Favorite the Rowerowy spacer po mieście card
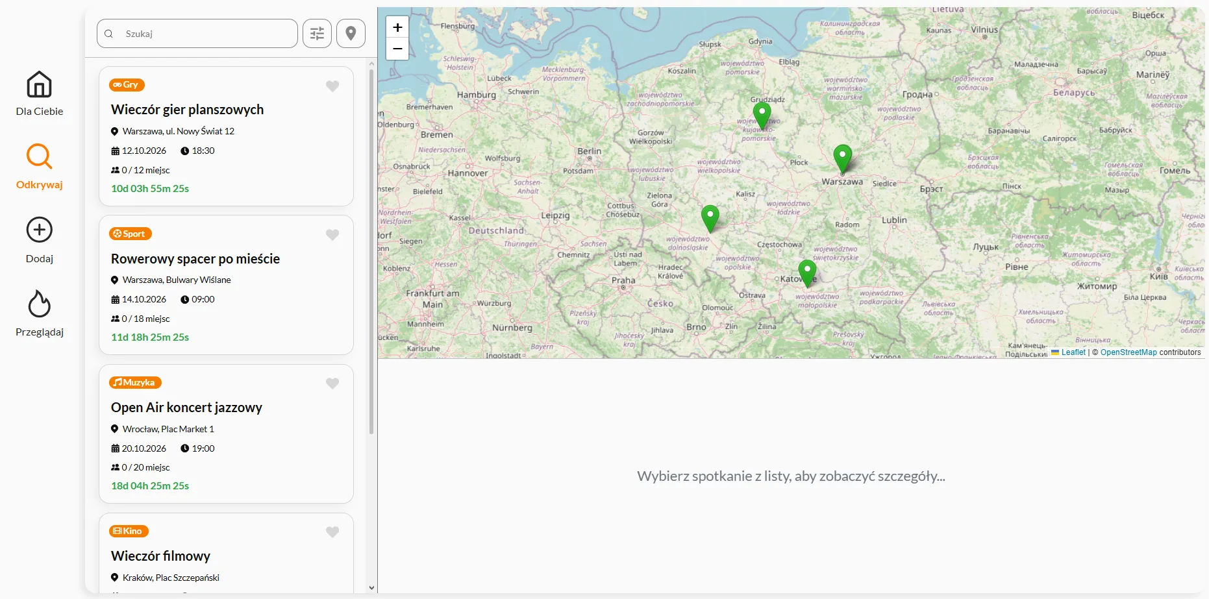Screen dimensions: 1209x599 tap(332, 235)
